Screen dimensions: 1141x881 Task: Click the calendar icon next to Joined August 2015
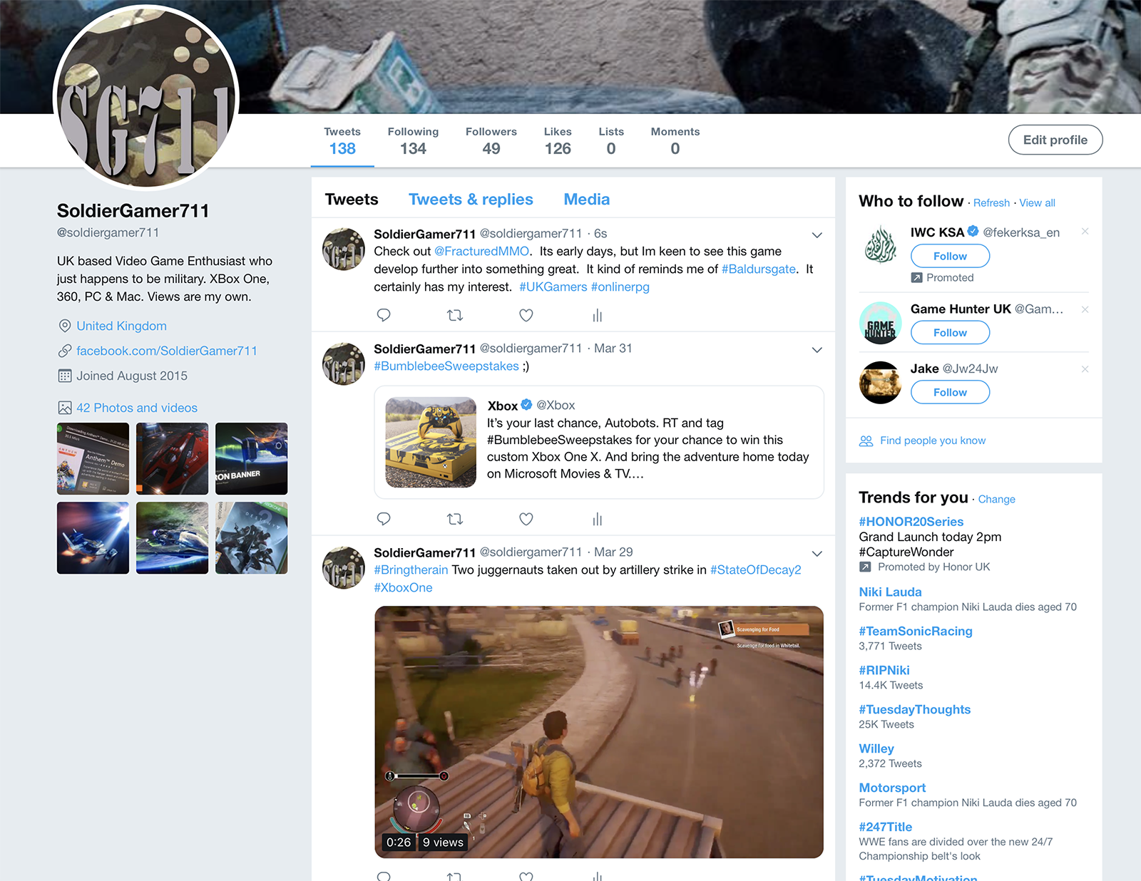click(65, 376)
